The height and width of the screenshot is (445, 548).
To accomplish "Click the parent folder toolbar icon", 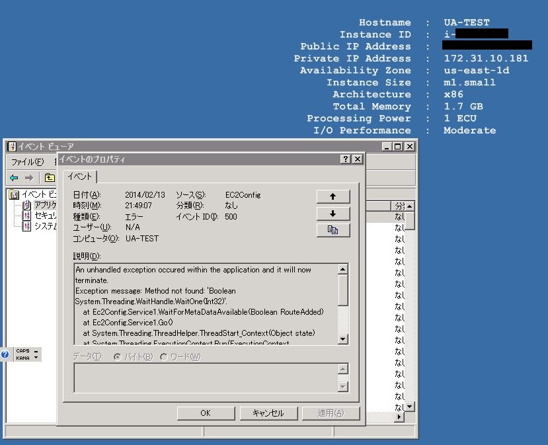I will coord(48,178).
